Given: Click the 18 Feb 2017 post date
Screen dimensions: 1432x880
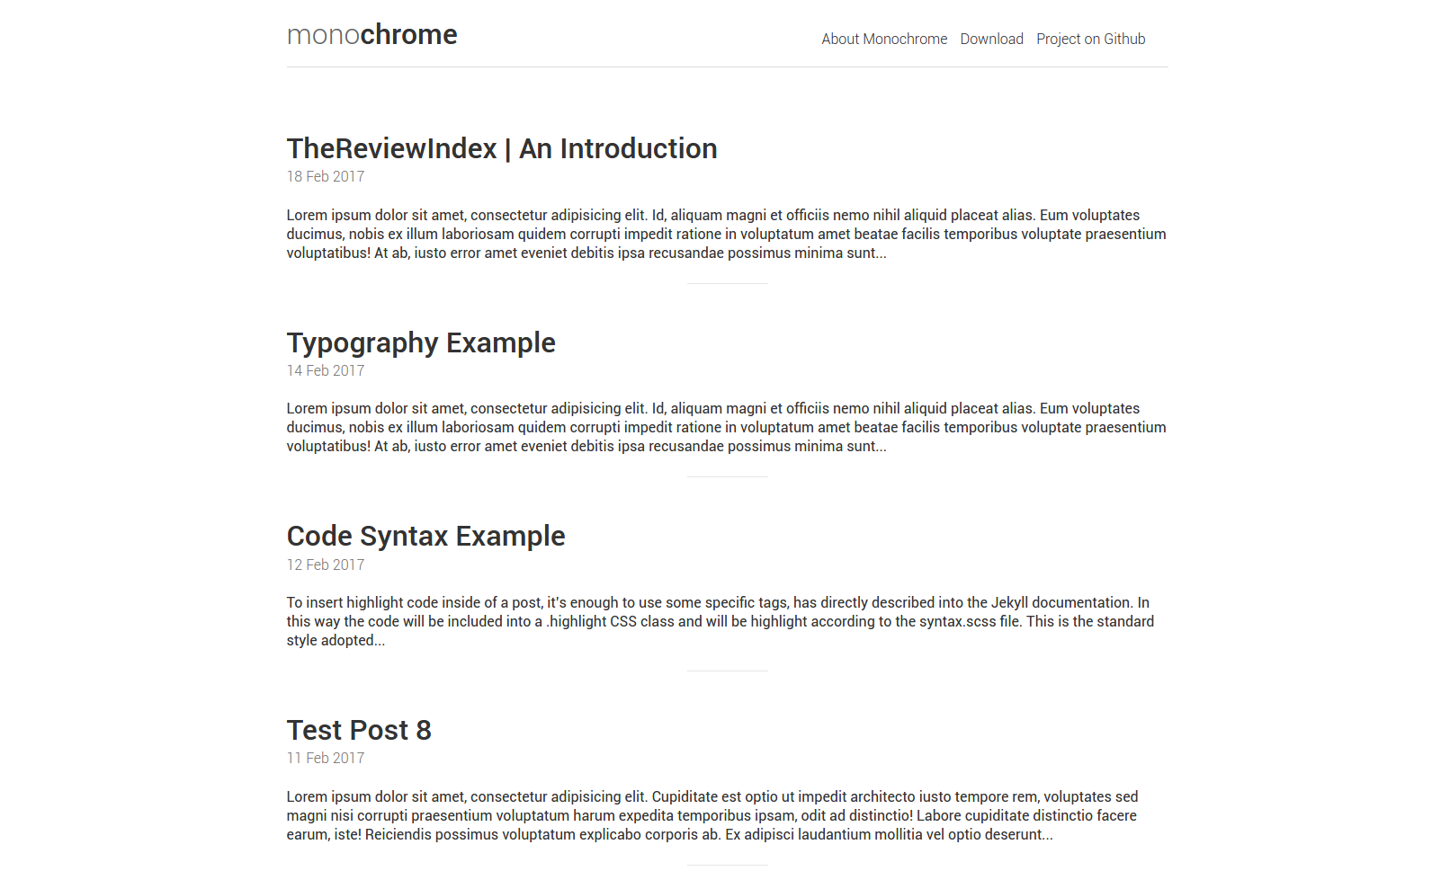Looking at the screenshot, I should (x=326, y=177).
